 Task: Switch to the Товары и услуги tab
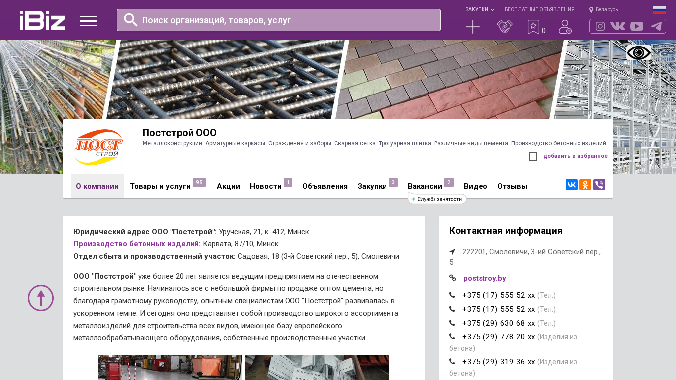[x=160, y=186]
